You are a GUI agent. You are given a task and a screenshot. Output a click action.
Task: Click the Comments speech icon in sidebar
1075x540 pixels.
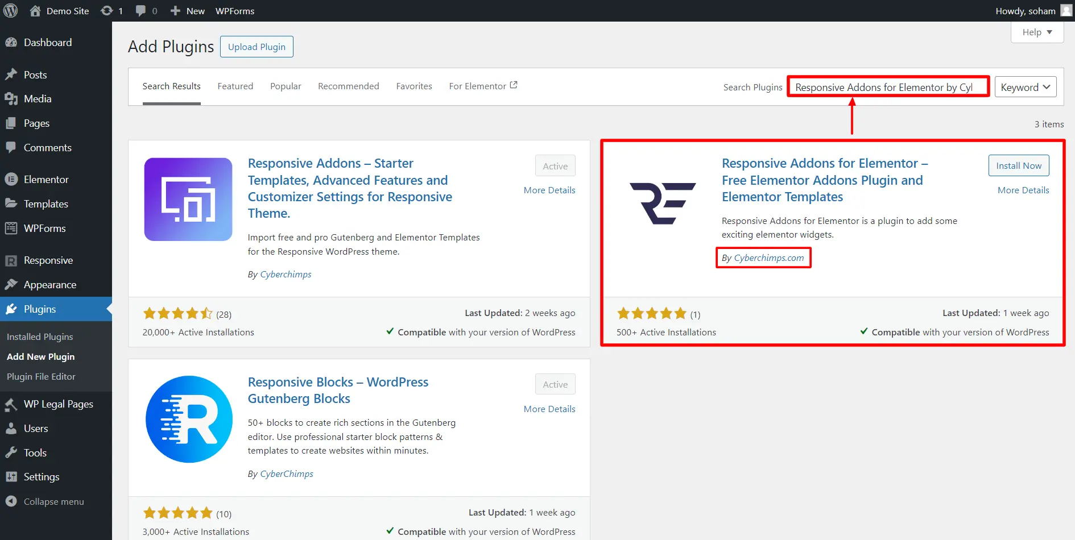(x=11, y=147)
